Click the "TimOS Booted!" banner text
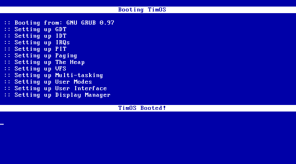 coord(142,108)
